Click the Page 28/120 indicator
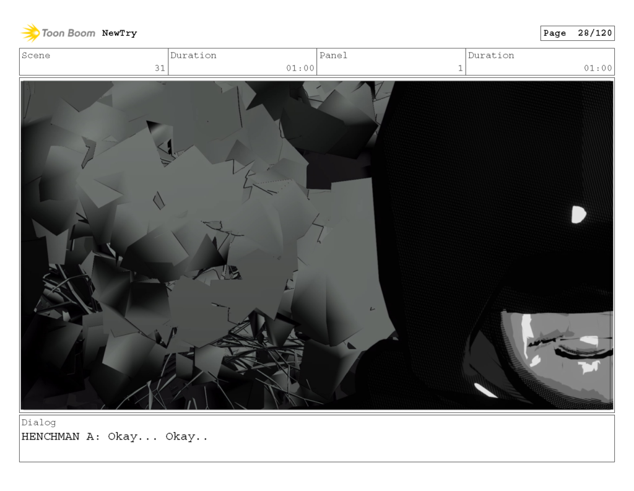634x491 pixels. [577, 33]
